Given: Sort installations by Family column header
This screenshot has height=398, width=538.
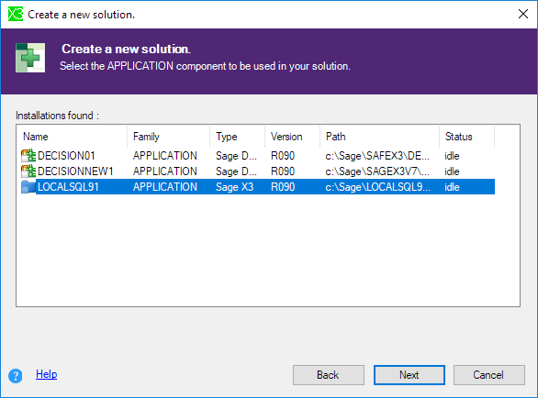Looking at the screenshot, I should coord(168,137).
